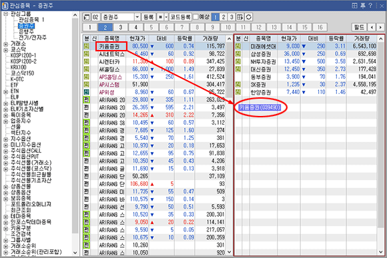Select the 동부증권 row
The image size is (387, 258).
[x=306, y=77]
